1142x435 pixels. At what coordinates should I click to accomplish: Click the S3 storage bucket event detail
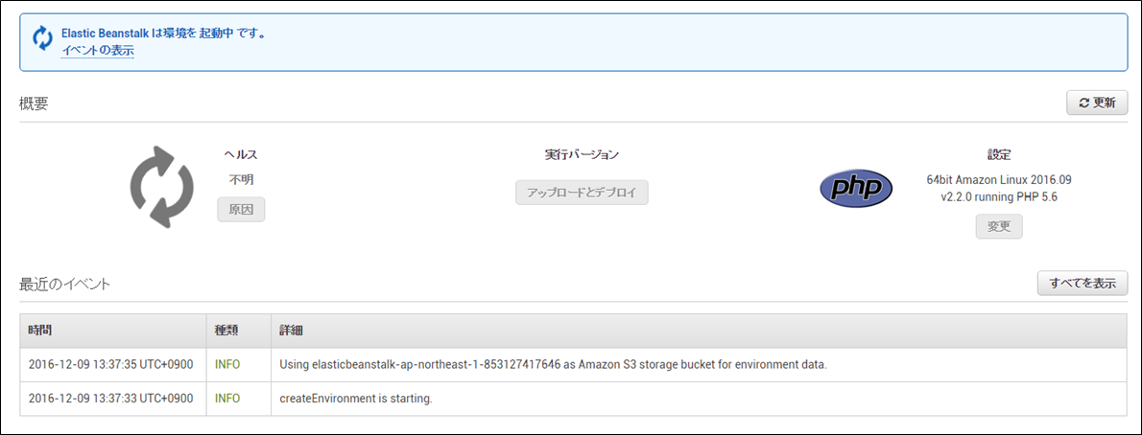pyautogui.click(x=554, y=364)
